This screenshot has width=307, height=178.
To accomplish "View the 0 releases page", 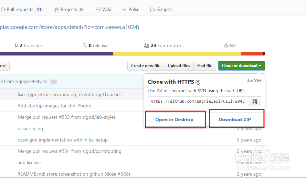I will [x=96, y=46].
